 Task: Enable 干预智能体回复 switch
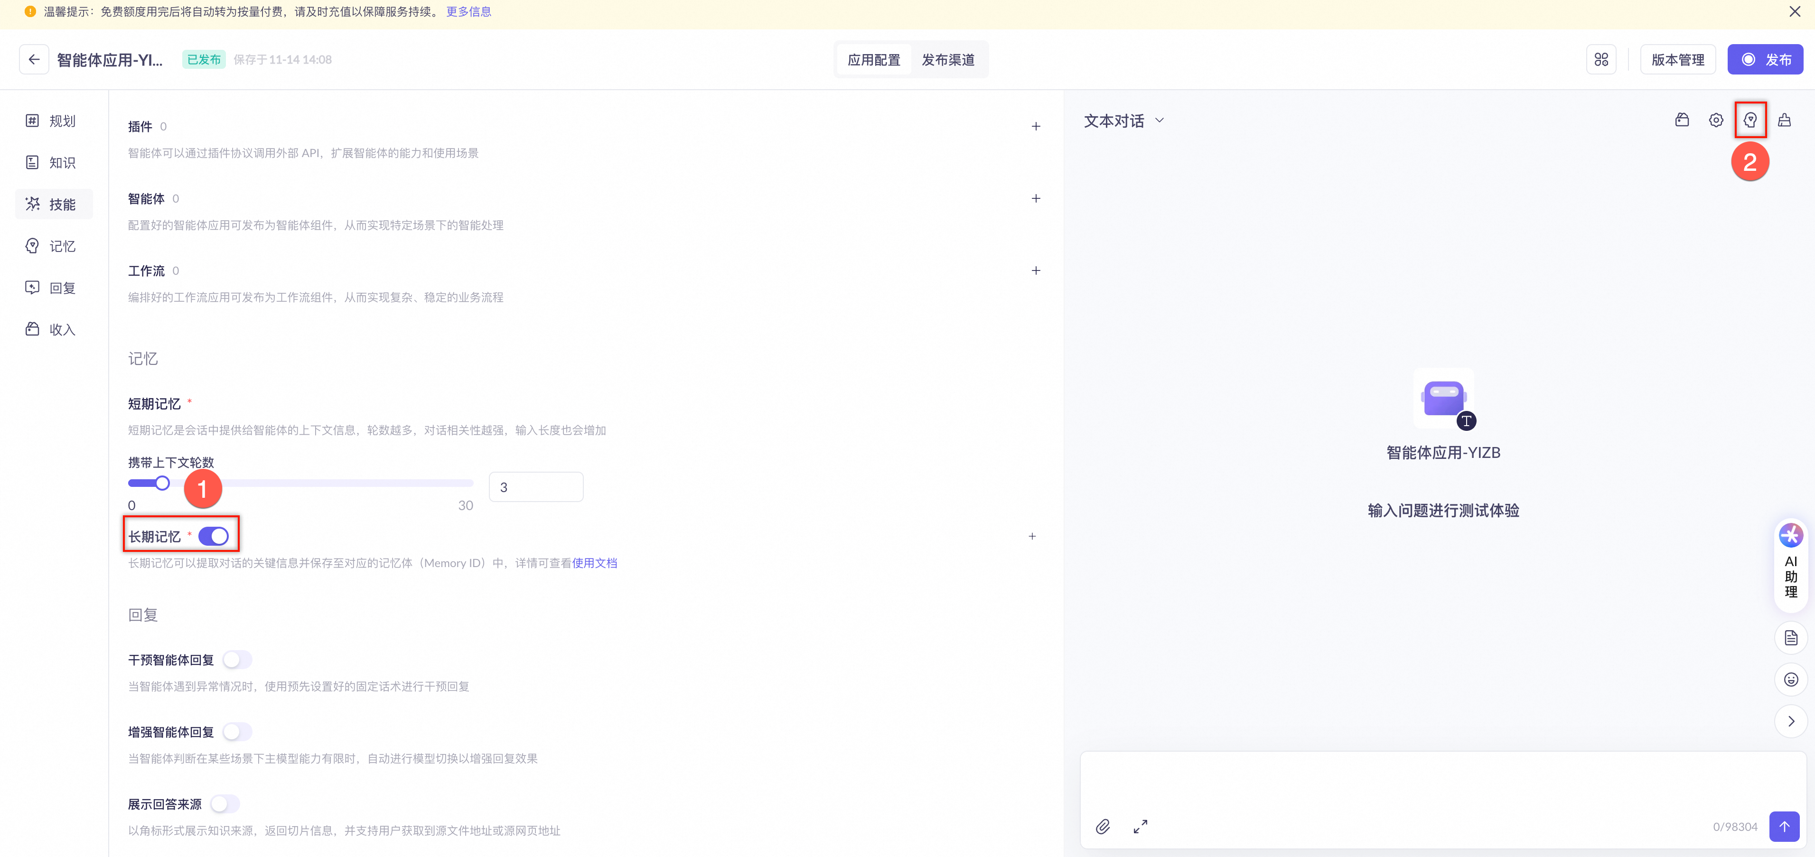[237, 660]
